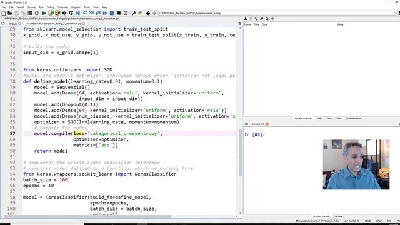Open the Debug menu
The image size is (400, 225).
click(x=51, y=7)
